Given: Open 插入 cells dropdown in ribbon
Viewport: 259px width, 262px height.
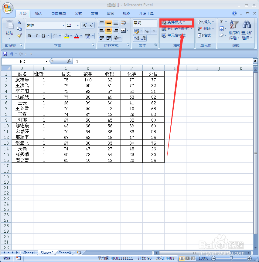Looking at the screenshot, I should click(206, 22).
